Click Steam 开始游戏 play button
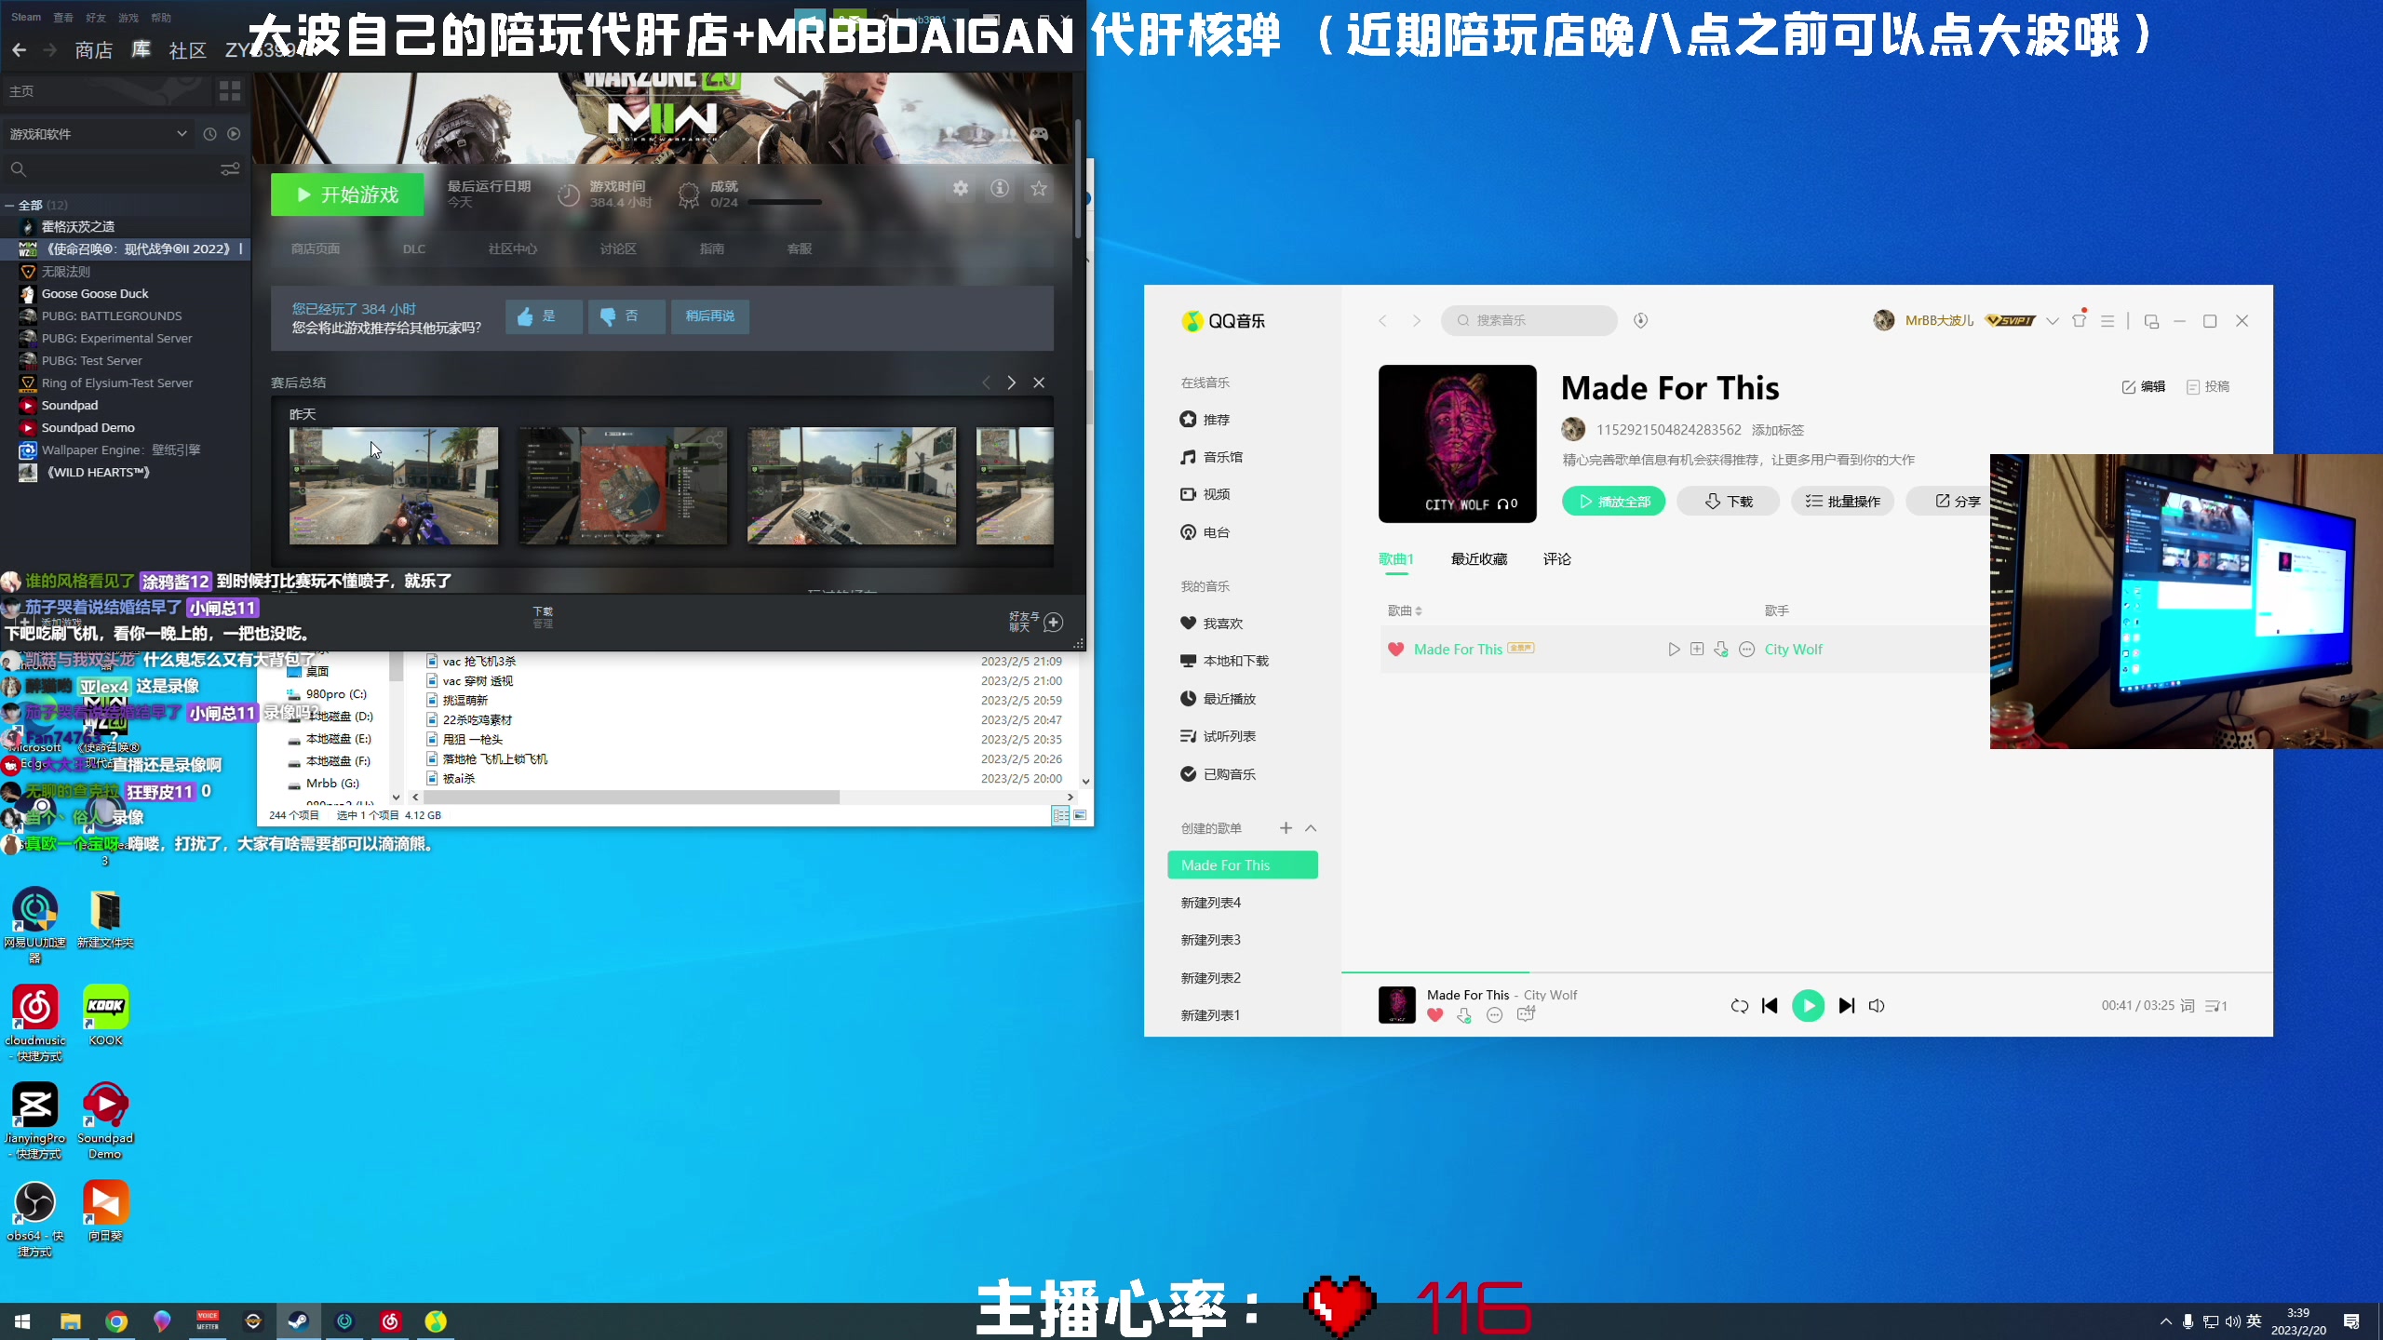2383x1340 pixels. pyautogui.click(x=347, y=194)
